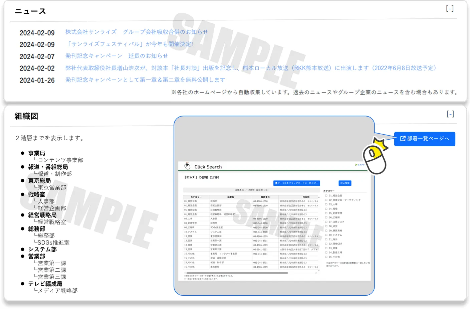Click the table's scroll-up arrow icon

pyautogui.click(x=319, y=197)
